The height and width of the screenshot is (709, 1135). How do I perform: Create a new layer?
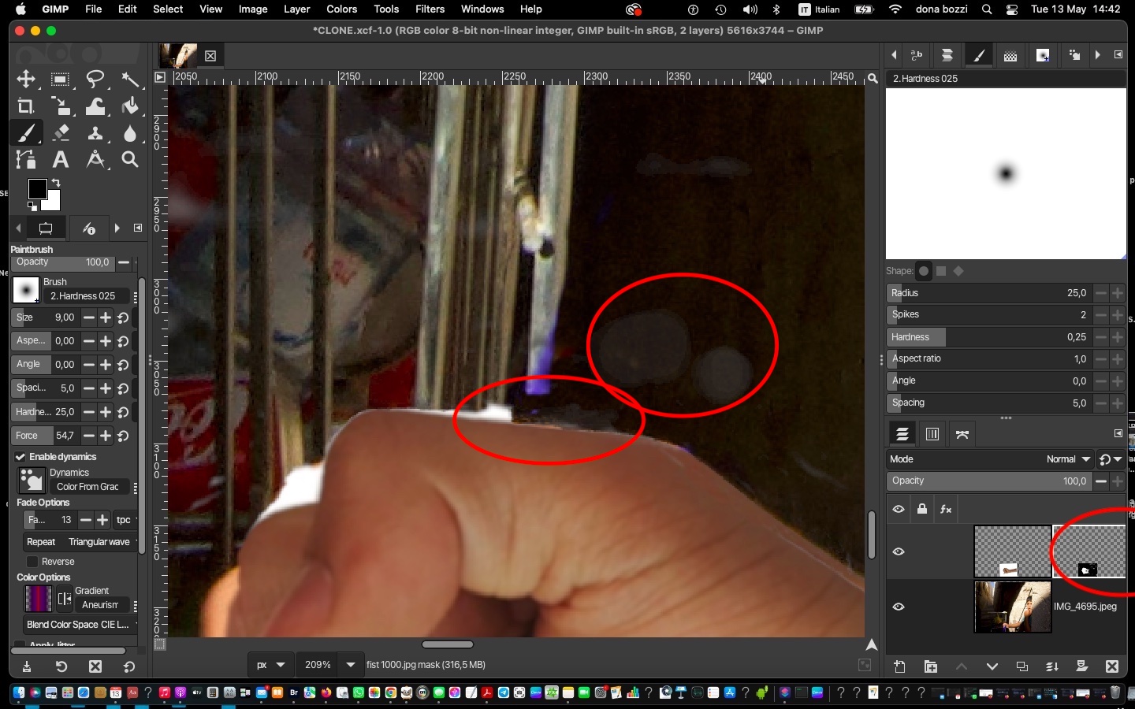pyautogui.click(x=900, y=666)
